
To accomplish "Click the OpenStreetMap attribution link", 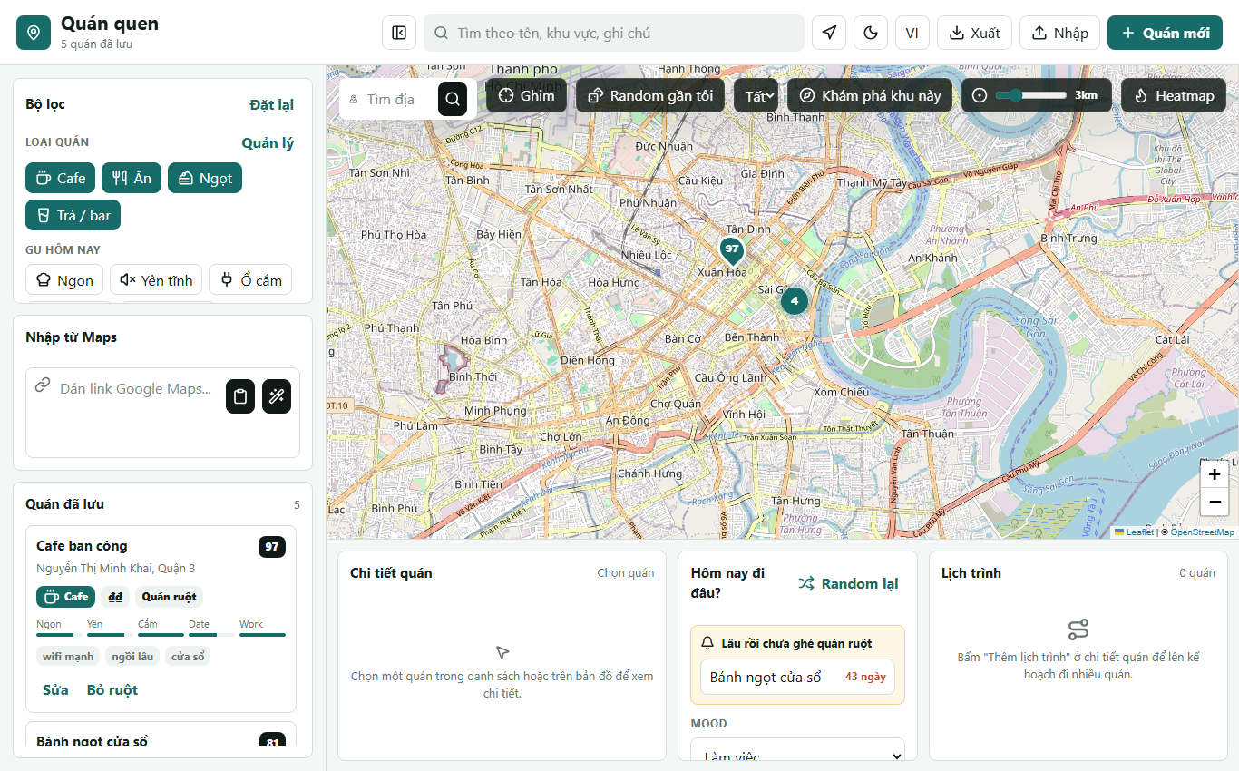I will click(x=1202, y=532).
